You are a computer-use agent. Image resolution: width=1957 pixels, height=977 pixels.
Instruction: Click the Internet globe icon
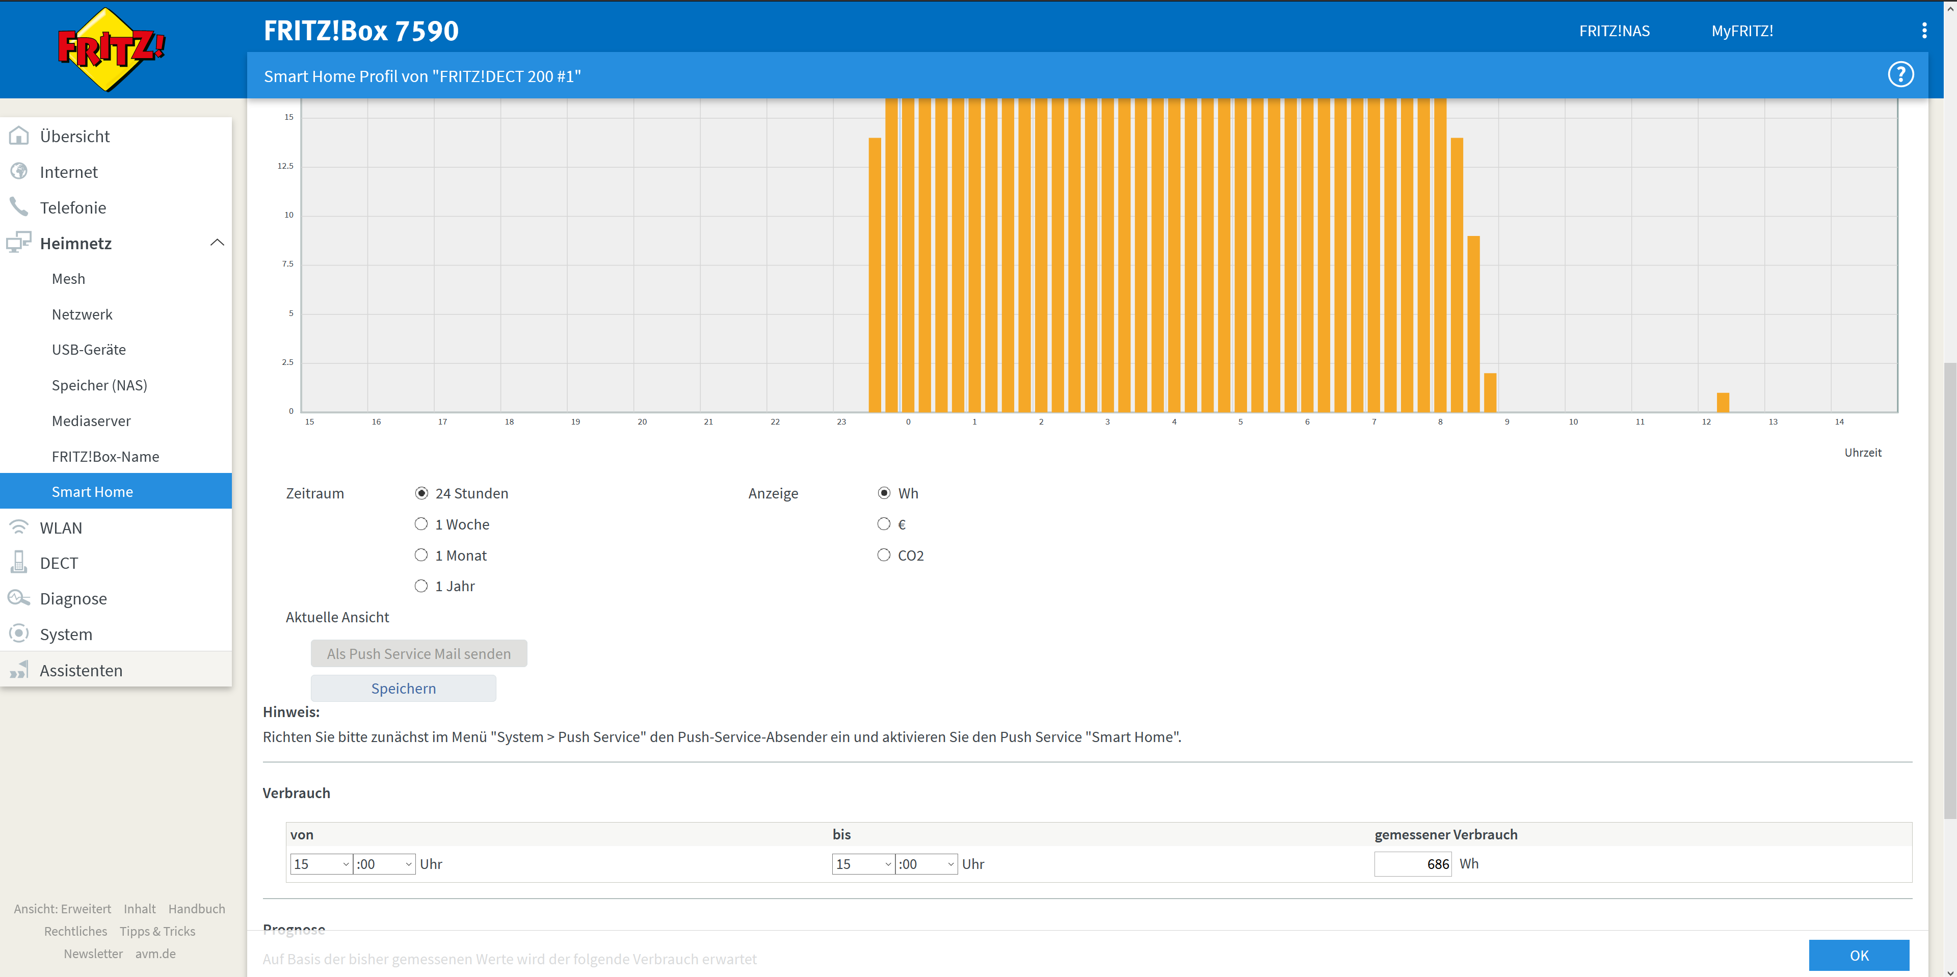[19, 172]
